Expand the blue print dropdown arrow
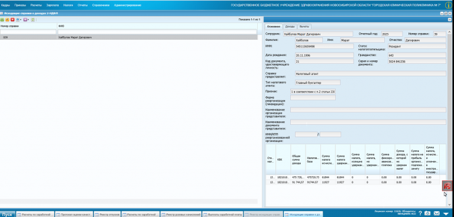 tap(21, 20)
